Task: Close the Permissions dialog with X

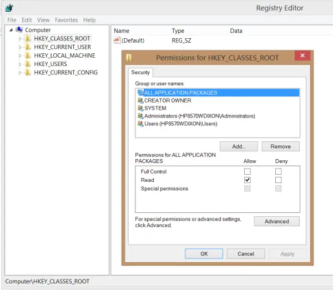Action: [302, 55]
